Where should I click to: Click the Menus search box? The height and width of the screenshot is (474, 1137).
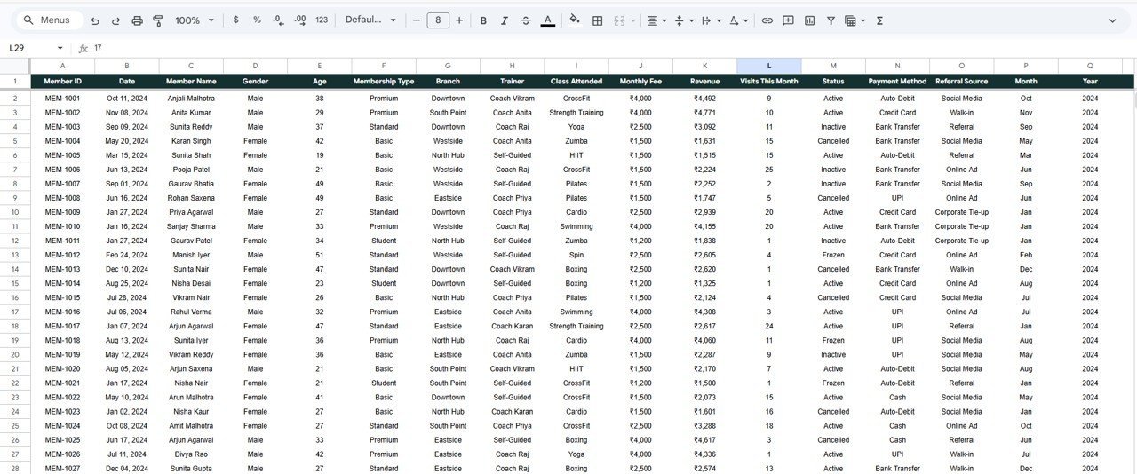(53, 20)
